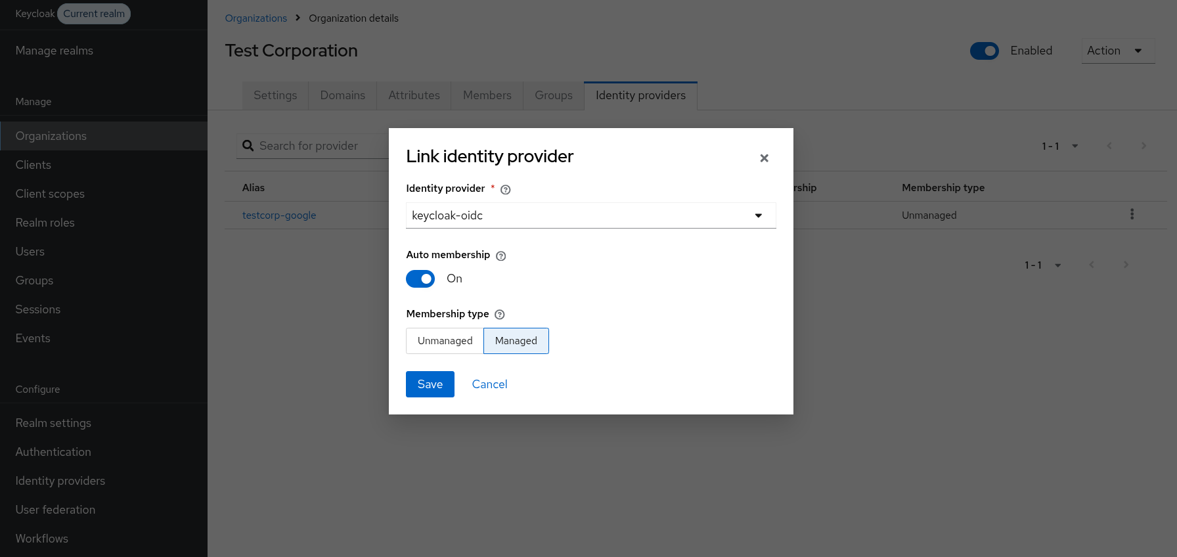Go to previous page in bottom pagination
The height and width of the screenshot is (557, 1177).
(1092, 265)
